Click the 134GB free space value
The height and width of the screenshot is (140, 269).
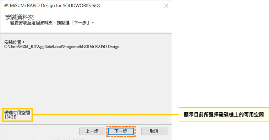coord(10,117)
